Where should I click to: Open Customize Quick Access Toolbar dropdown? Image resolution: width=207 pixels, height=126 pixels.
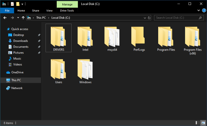click(22, 4)
